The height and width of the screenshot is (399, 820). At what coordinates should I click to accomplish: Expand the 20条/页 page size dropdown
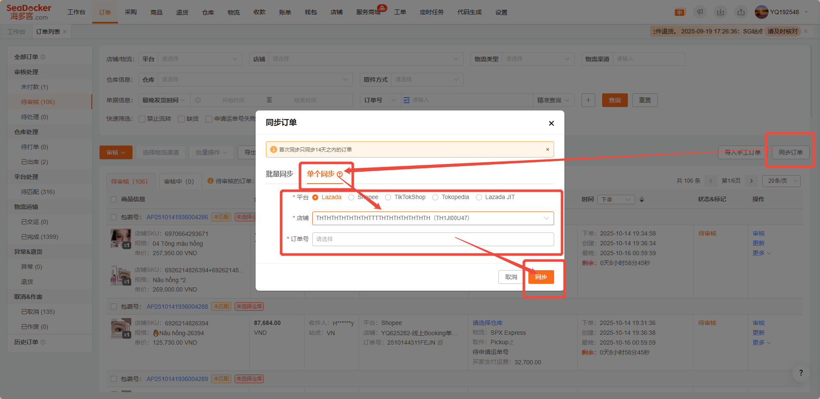[x=781, y=181]
